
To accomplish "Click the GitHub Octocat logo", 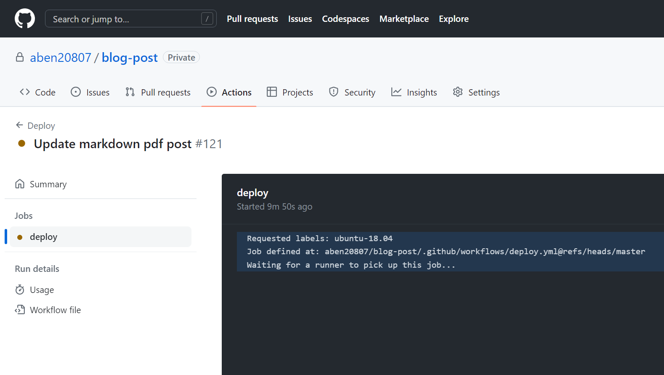I will tap(25, 19).
